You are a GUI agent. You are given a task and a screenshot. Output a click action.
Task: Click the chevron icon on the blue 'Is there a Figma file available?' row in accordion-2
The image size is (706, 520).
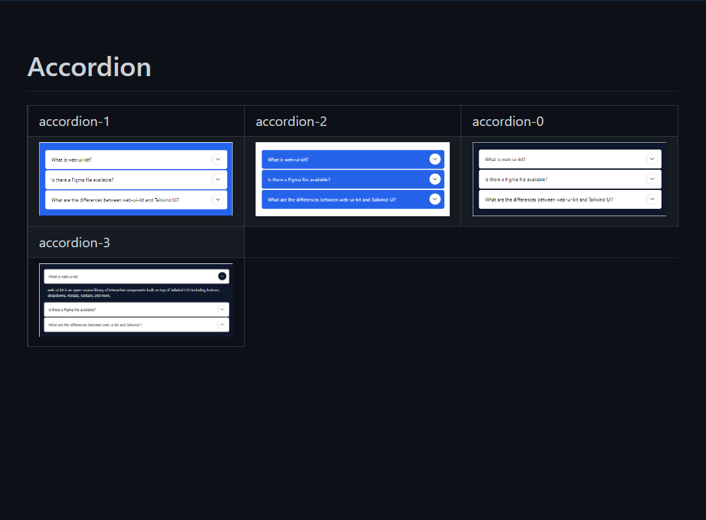point(435,179)
